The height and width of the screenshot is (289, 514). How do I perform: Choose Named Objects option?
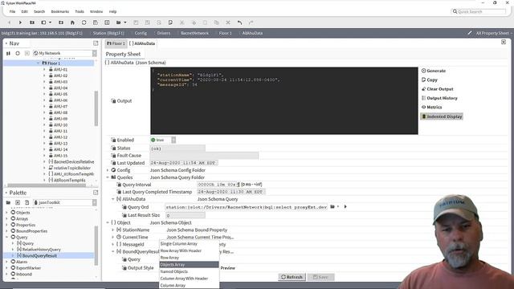[x=189, y=271]
